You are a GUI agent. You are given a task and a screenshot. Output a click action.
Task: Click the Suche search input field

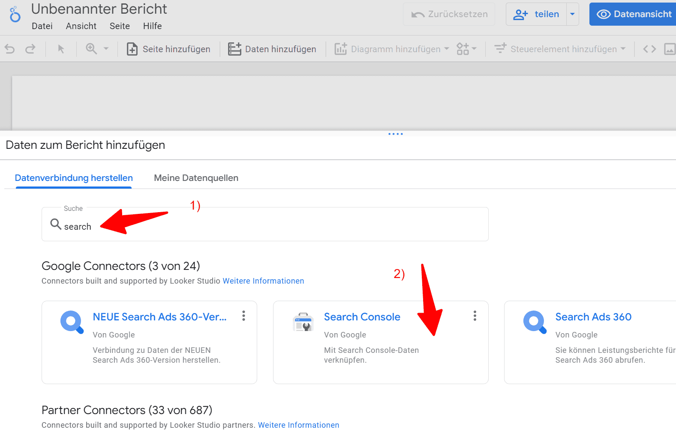[265, 224]
